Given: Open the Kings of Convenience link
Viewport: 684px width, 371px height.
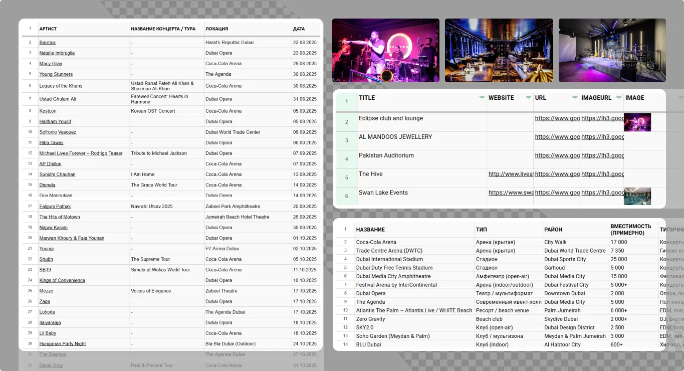Looking at the screenshot, I should pos(62,280).
